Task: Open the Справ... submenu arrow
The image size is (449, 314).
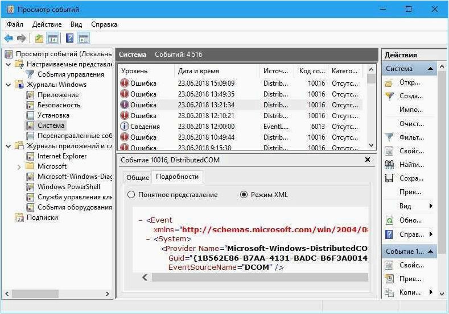Action: pos(431,235)
